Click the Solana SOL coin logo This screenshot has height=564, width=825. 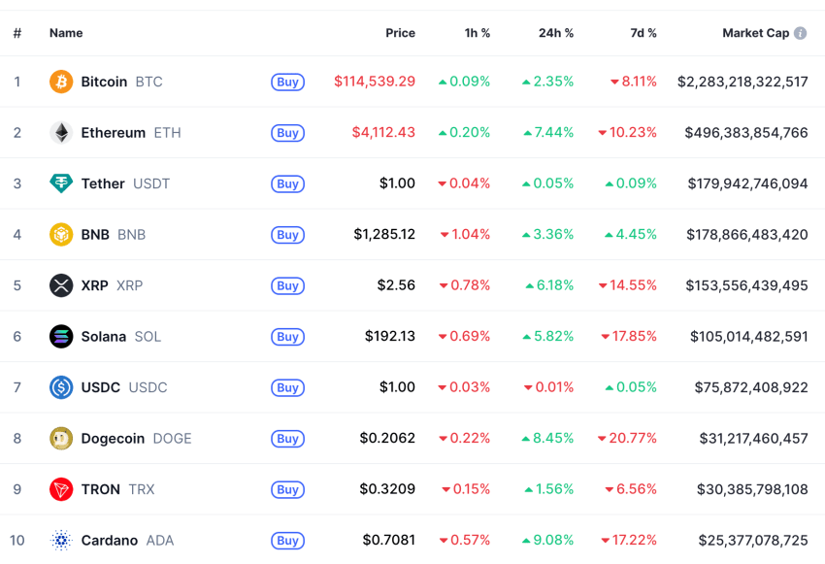61,336
